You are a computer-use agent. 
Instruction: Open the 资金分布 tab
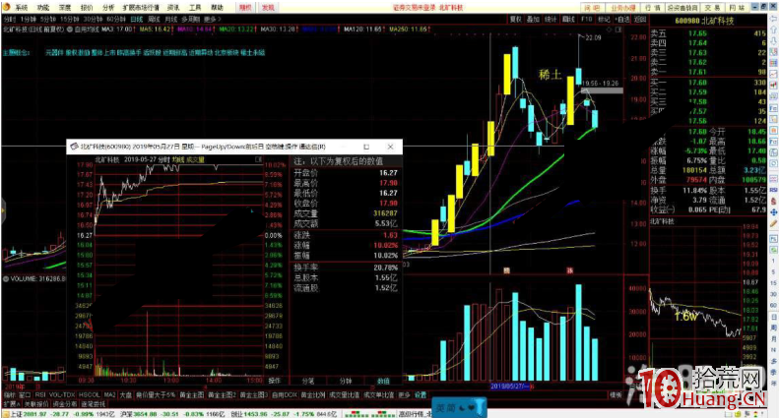tap(65, 404)
